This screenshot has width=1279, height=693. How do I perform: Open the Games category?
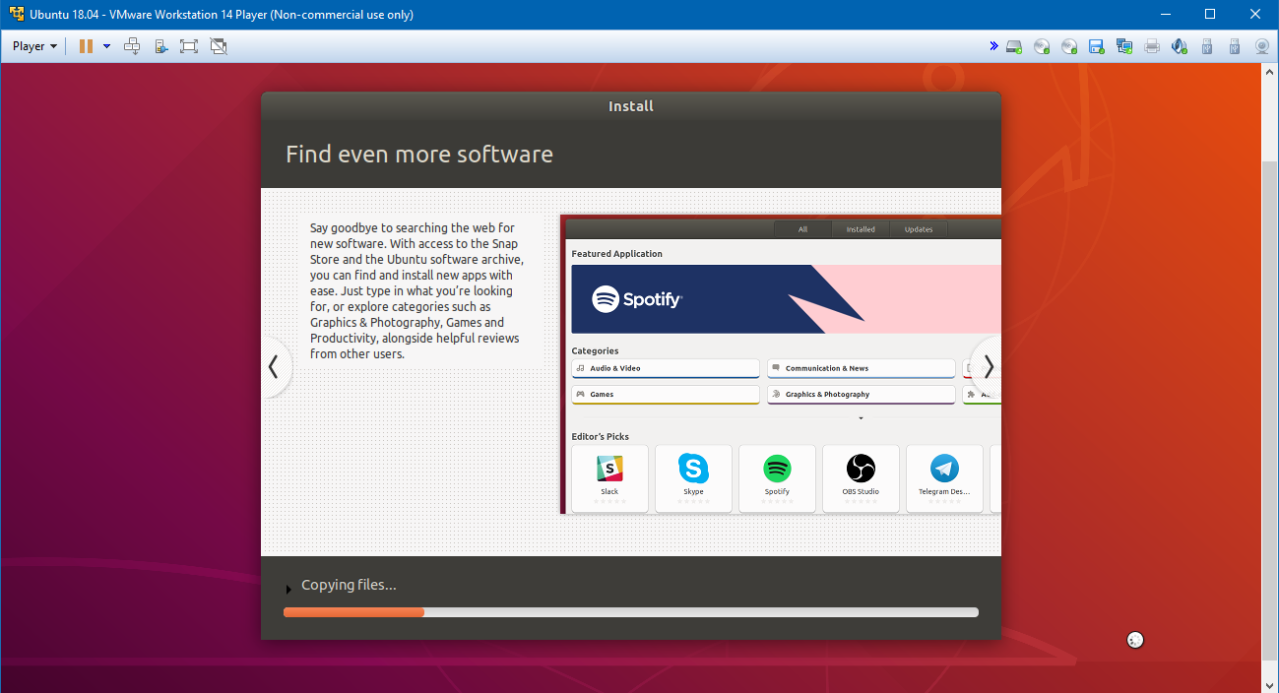click(666, 394)
